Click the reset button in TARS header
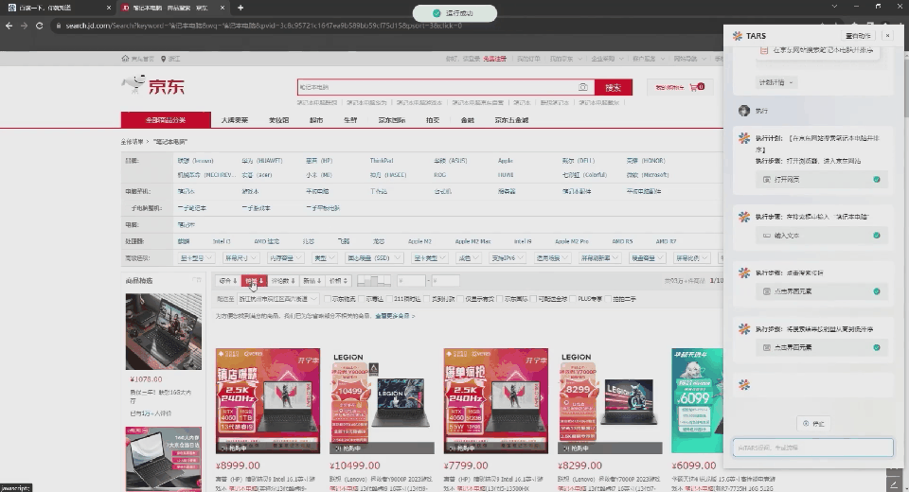Viewport: 909px width, 492px height. pyautogui.click(x=858, y=35)
